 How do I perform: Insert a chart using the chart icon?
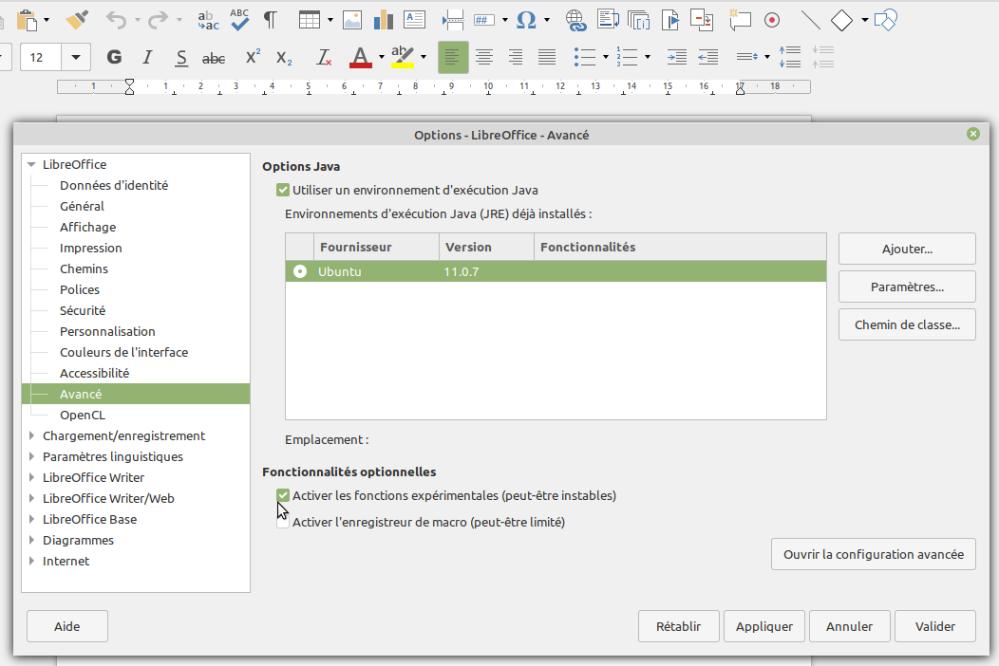click(384, 19)
